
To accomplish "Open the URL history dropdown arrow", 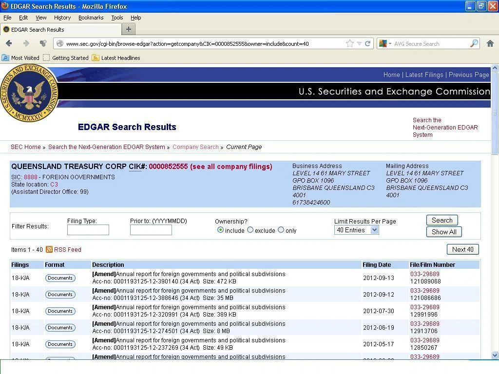I will pos(359,43).
